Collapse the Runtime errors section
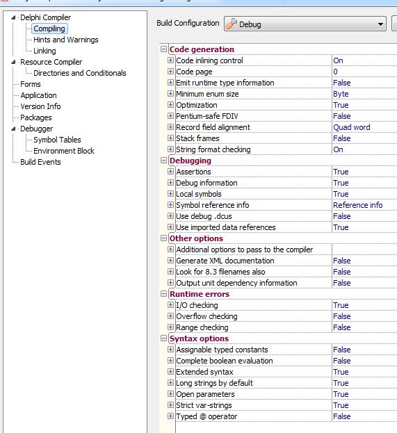The width and height of the screenshot is (397, 433). click(x=164, y=294)
